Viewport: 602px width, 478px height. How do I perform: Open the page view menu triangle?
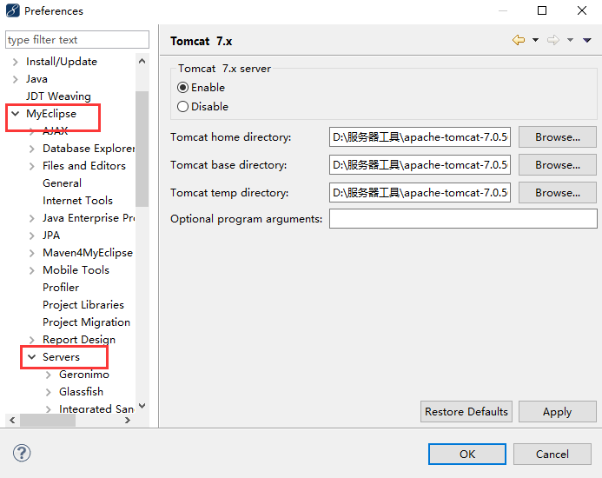click(x=587, y=40)
